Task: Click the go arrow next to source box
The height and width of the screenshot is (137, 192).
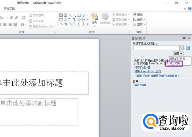Action: pyautogui.click(x=188, y=48)
